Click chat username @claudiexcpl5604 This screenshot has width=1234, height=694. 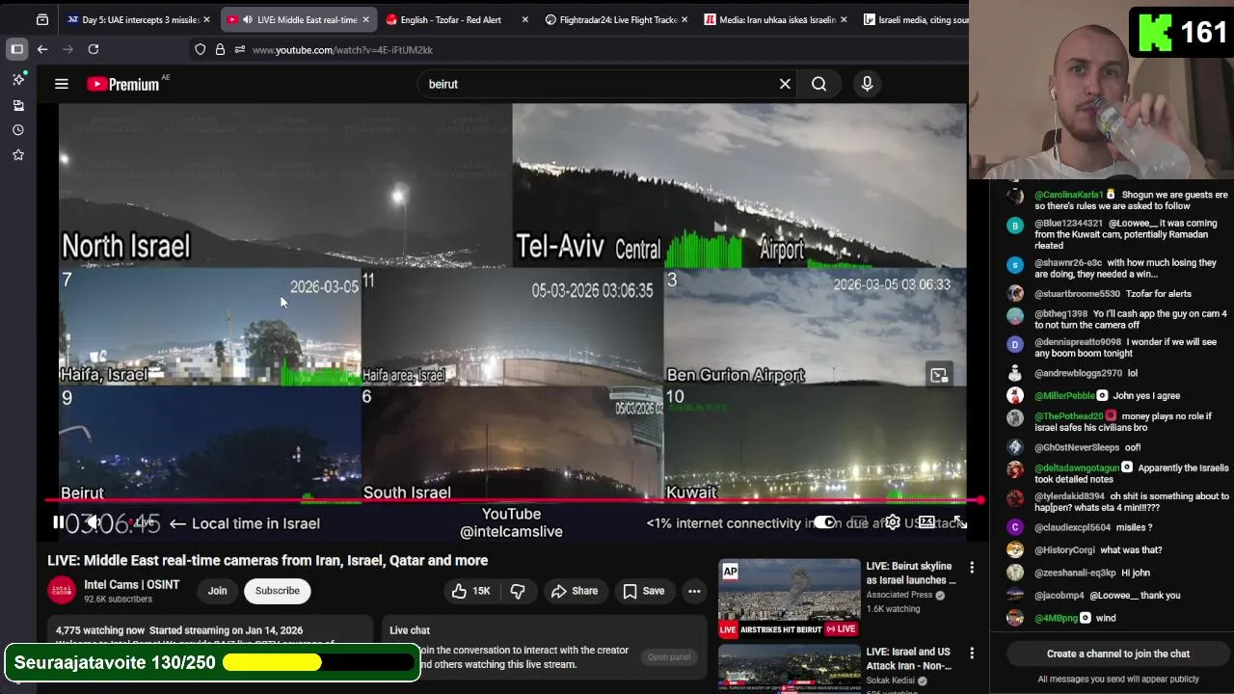pos(1073,528)
